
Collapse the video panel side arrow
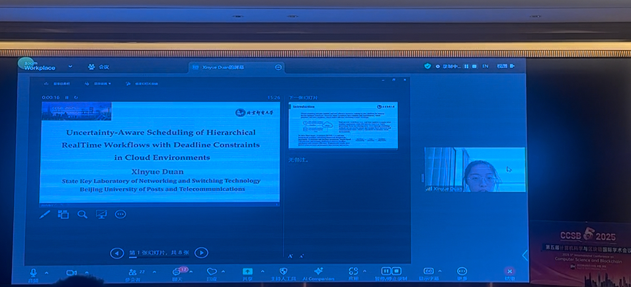(525, 255)
